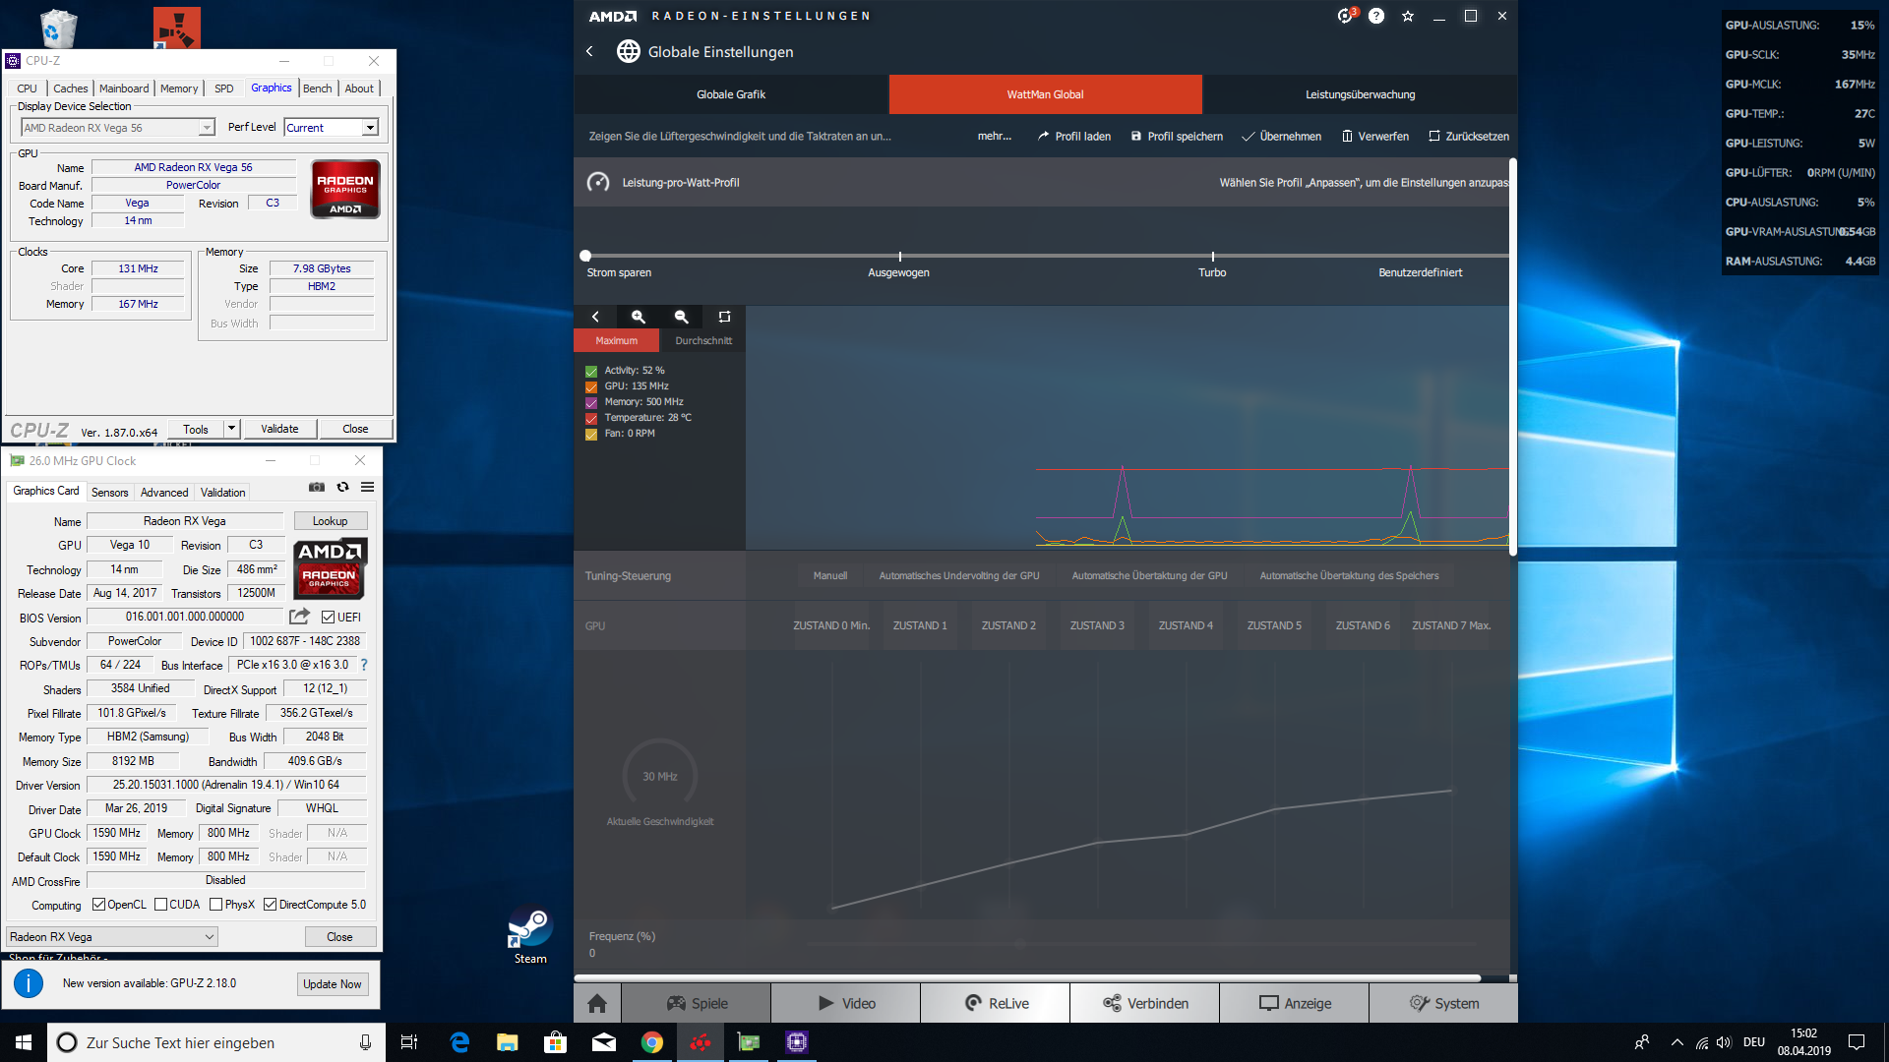Click microphone icon in search box
The height and width of the screenshot is (1062, 1889).
(x=365, y=1042)
